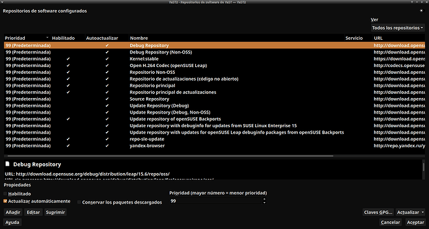
Task: Select Repositorio de actualizaciones (código no abierto)
Action: pyautogui.click(x=214, y=79)
